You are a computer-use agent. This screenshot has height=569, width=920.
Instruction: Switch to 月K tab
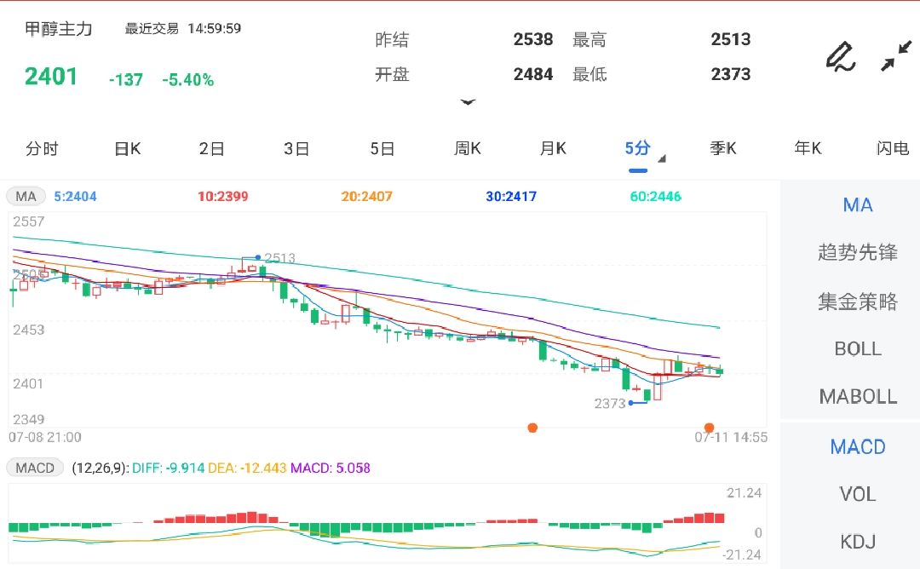pyautogui.click(x=553, y=148)
